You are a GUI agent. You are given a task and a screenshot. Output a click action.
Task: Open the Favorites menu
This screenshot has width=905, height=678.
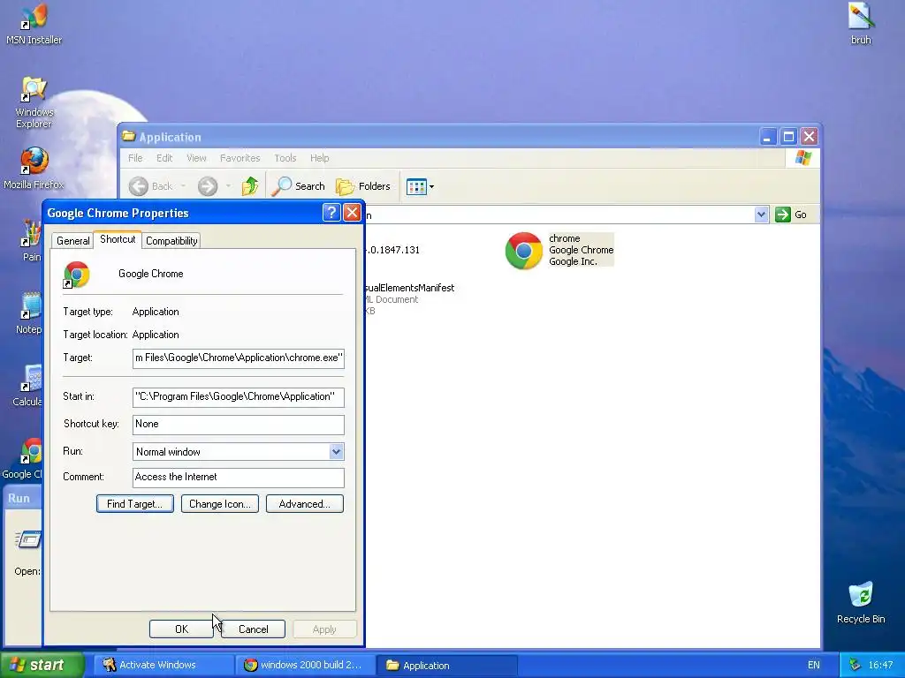click(240, 158)
